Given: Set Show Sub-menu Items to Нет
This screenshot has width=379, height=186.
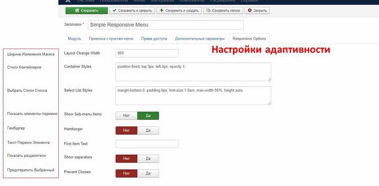Looking at the screenshot, I should [126, 116].
